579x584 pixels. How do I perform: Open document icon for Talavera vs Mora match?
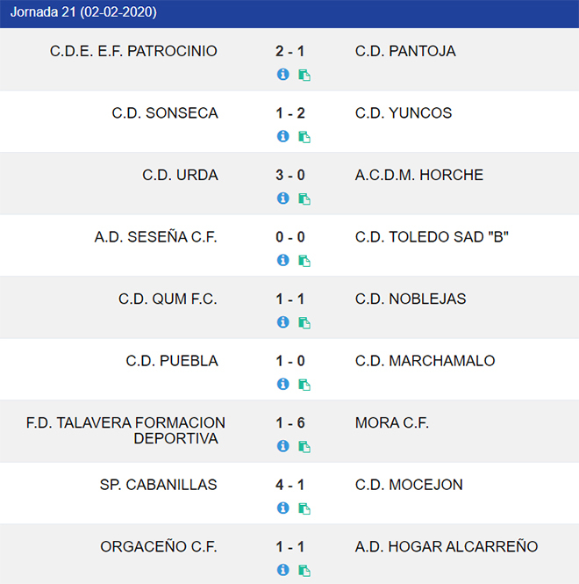304,447
